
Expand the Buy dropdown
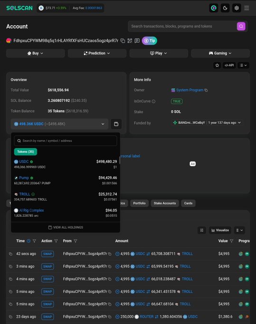(x=36, y=53)
